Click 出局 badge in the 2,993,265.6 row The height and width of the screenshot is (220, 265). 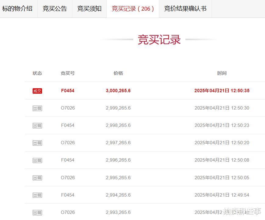37,213
